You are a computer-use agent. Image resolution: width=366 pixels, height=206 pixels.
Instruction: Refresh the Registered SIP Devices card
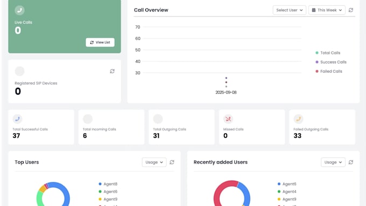pyautogui.click(x=112, y=71)
